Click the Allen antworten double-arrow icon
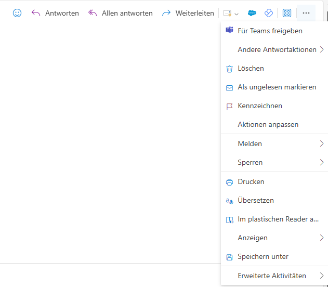The width and height of the screenshot is (328, 287). tap(93, 13)
